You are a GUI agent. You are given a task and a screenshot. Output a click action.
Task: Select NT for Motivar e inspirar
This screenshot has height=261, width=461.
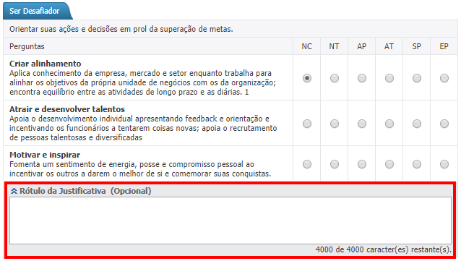click(x=335, y=164)
